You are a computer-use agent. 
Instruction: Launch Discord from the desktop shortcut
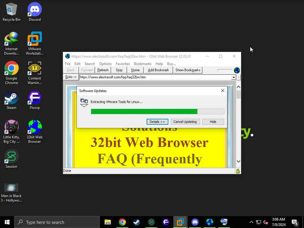[35, 12]
